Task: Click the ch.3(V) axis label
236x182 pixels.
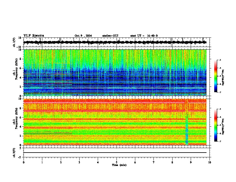Action: click(x=14, y=153)
